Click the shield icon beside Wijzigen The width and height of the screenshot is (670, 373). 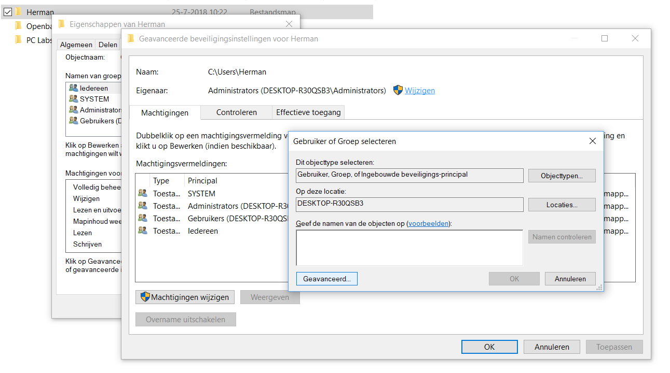click(x=398, y=90)
